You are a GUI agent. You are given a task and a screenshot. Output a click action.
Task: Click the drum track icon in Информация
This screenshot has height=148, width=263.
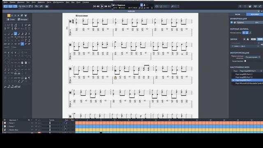click(235, 22)
